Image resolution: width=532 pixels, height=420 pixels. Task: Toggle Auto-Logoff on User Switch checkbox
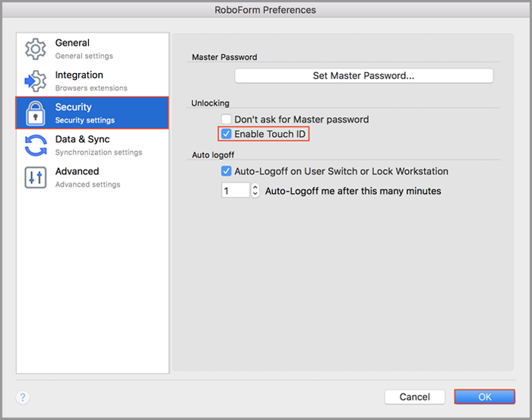226,171
